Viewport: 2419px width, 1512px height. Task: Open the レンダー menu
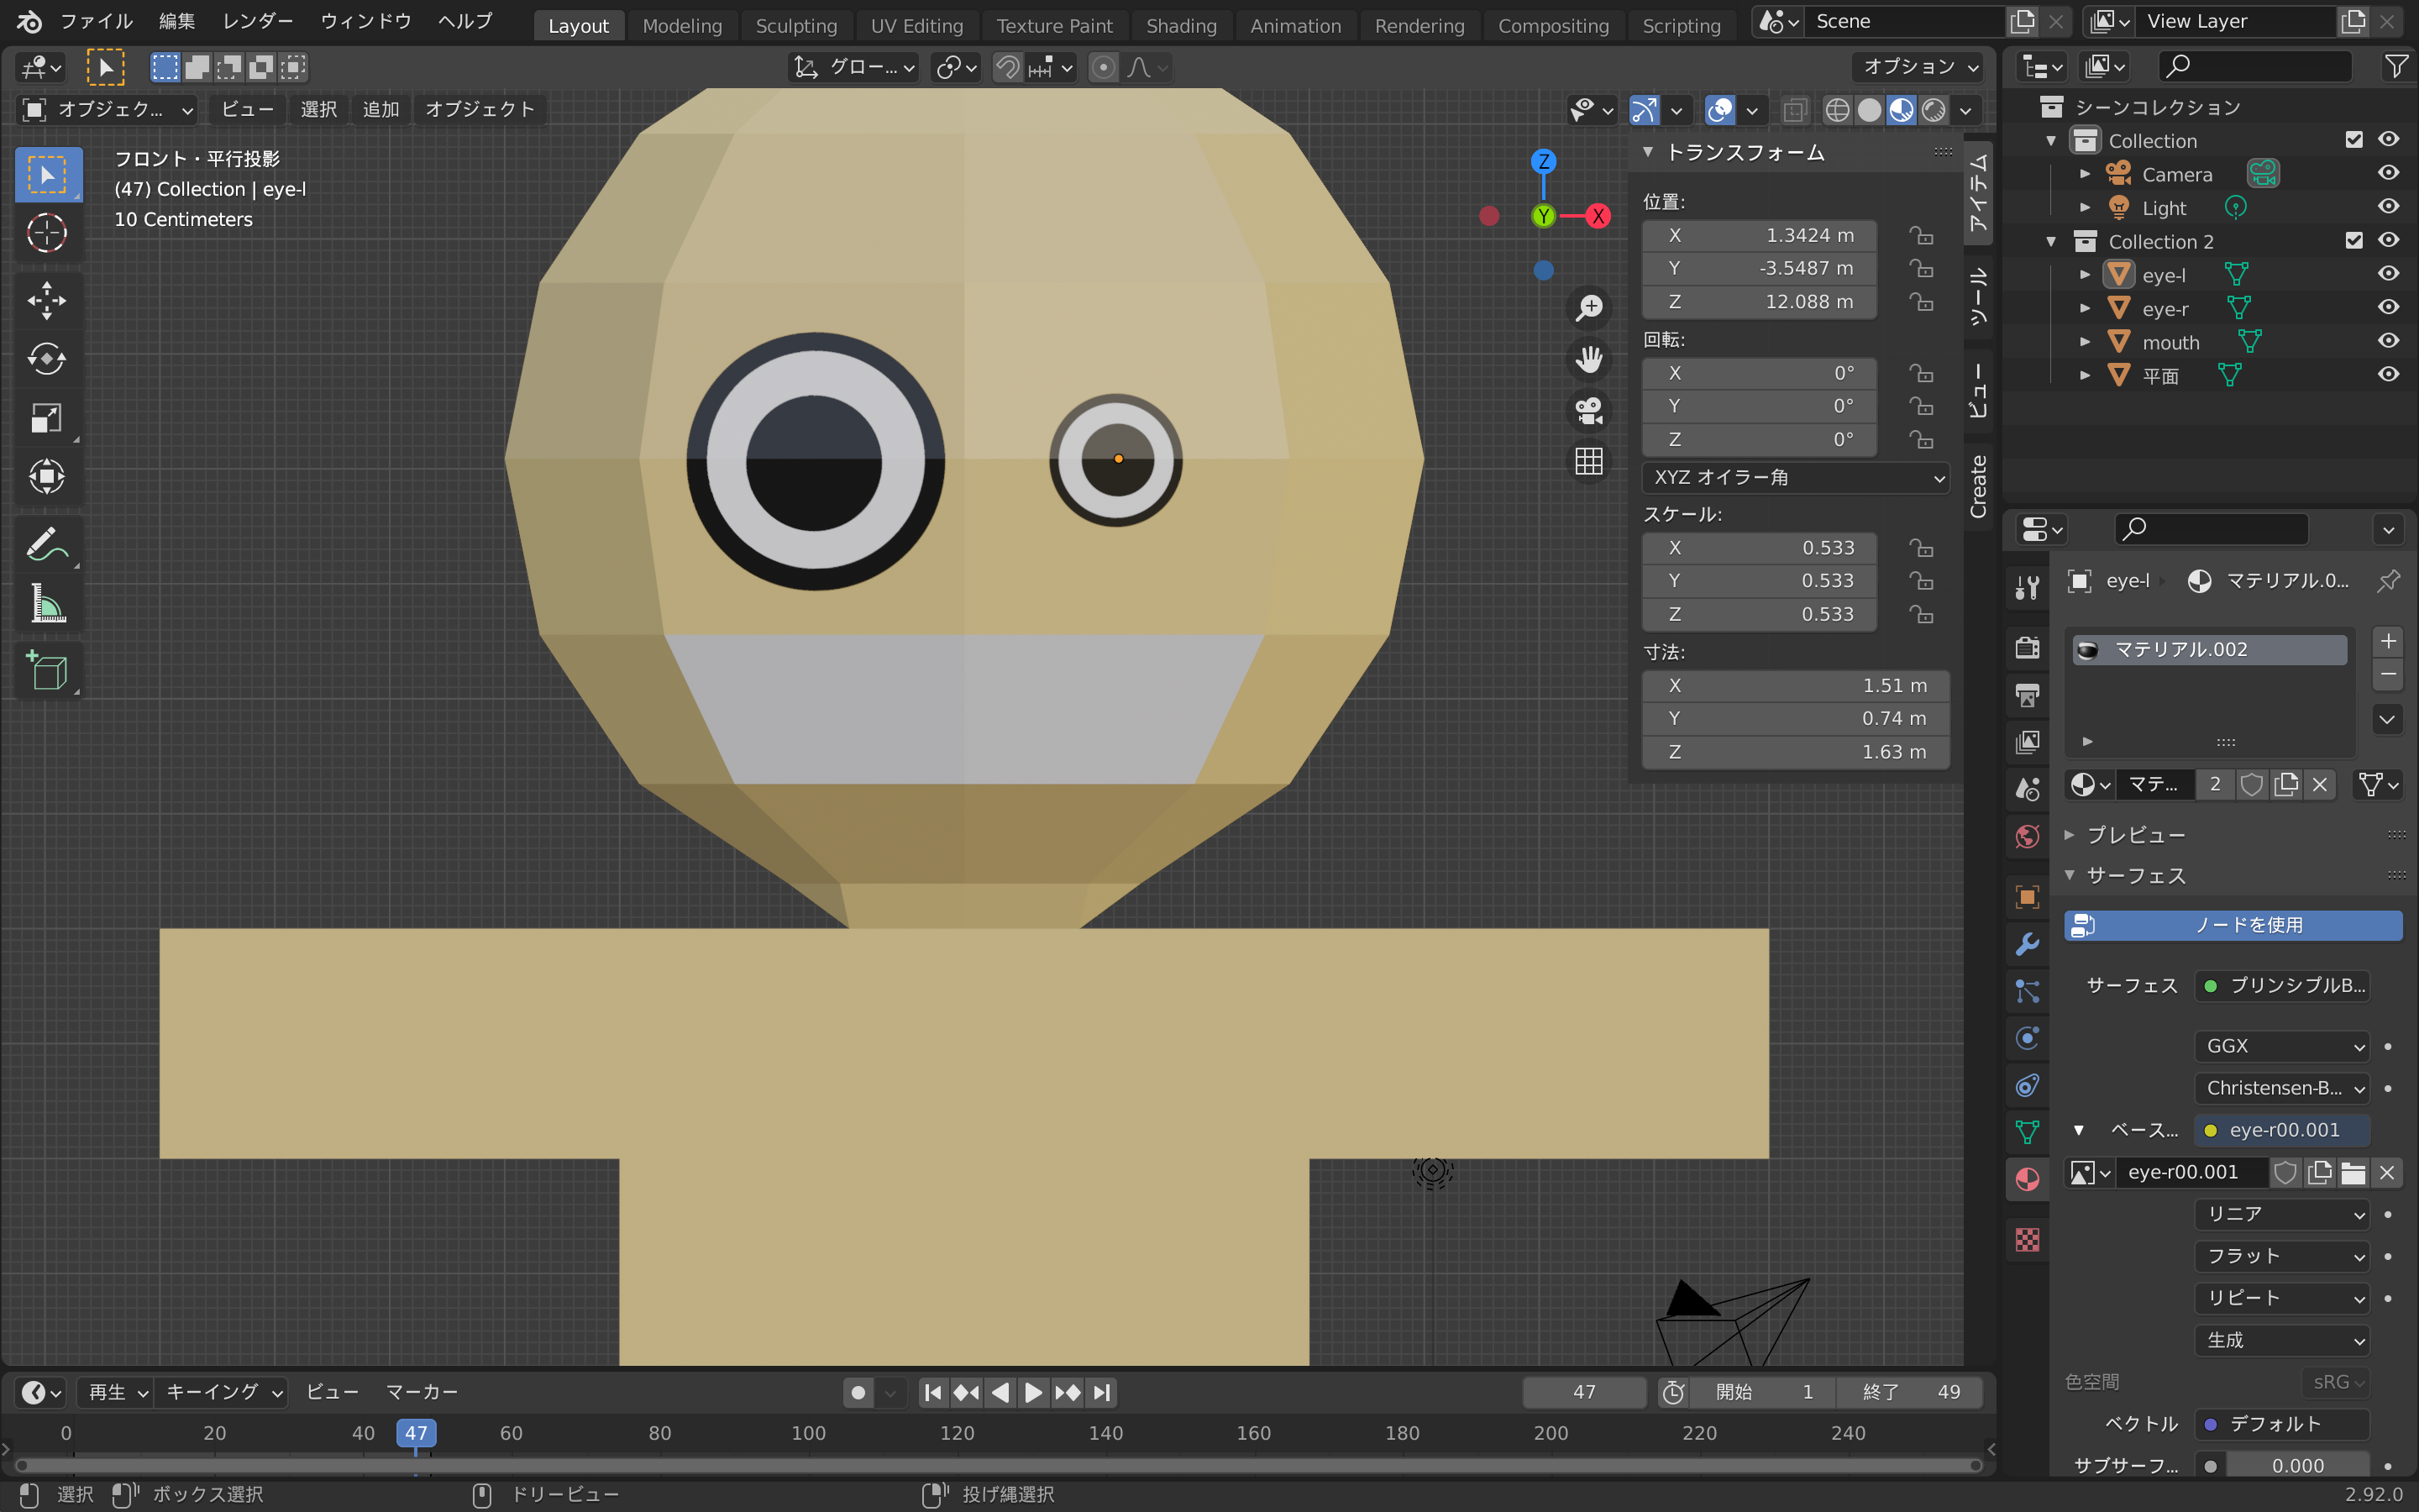pyautogui.click(x=257, y=21)
